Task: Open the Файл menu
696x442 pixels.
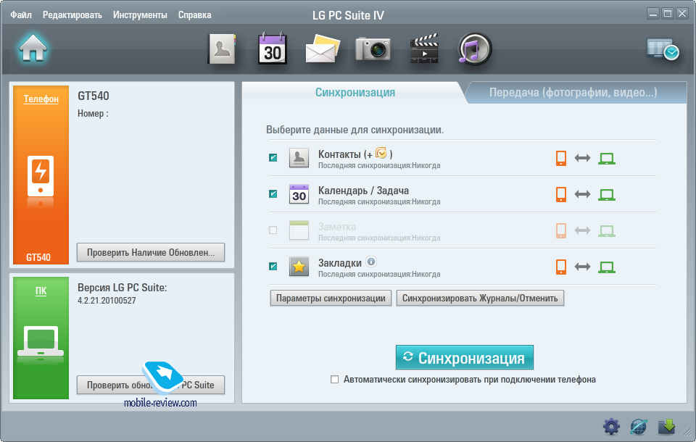Action: [x=21, y=14]
